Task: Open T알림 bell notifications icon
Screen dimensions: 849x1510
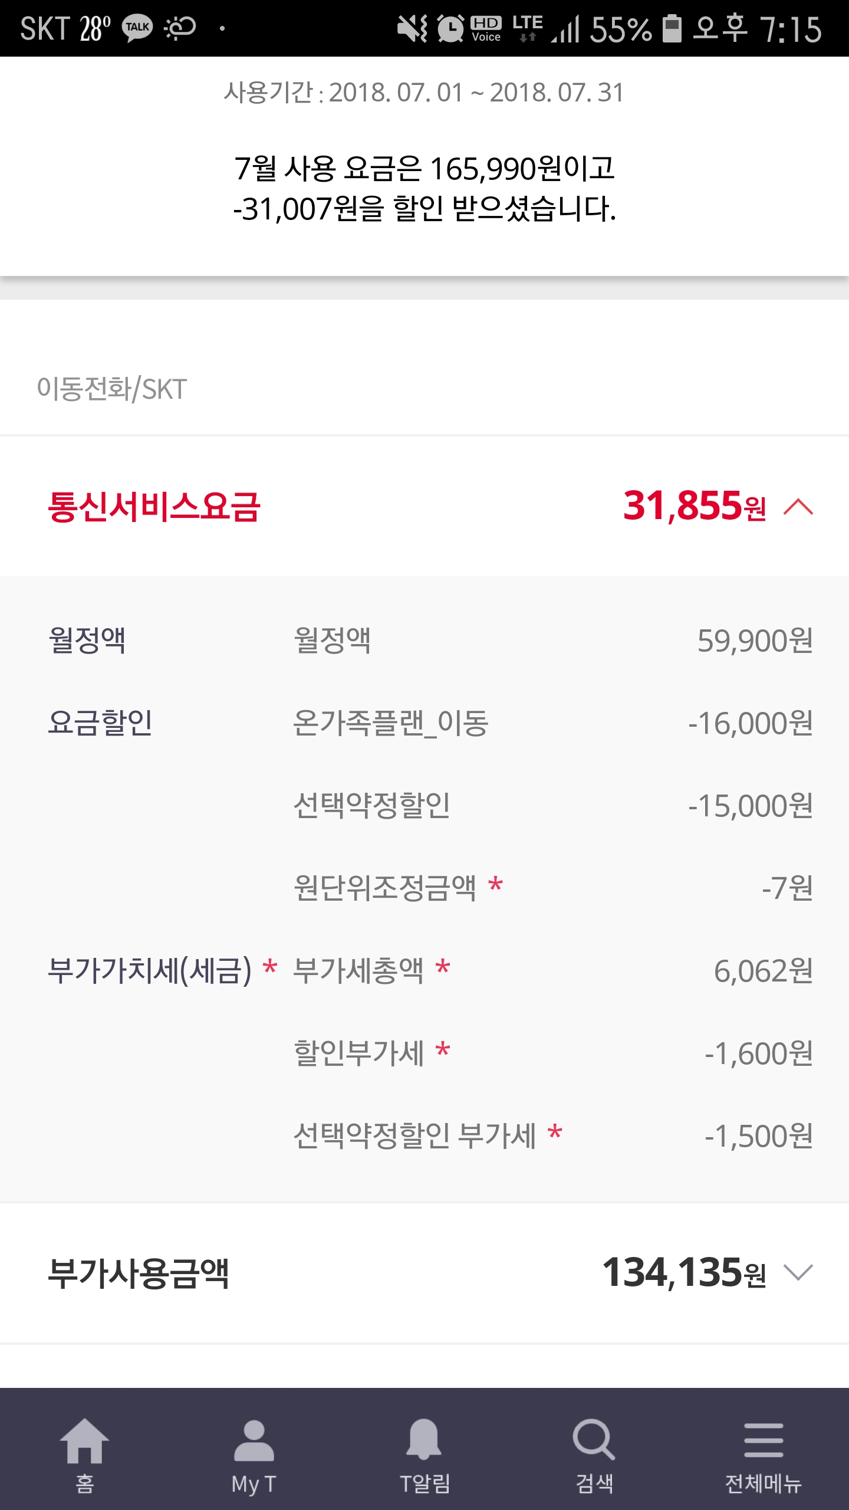Action: pyautogui.click(x=424, y=1440)
